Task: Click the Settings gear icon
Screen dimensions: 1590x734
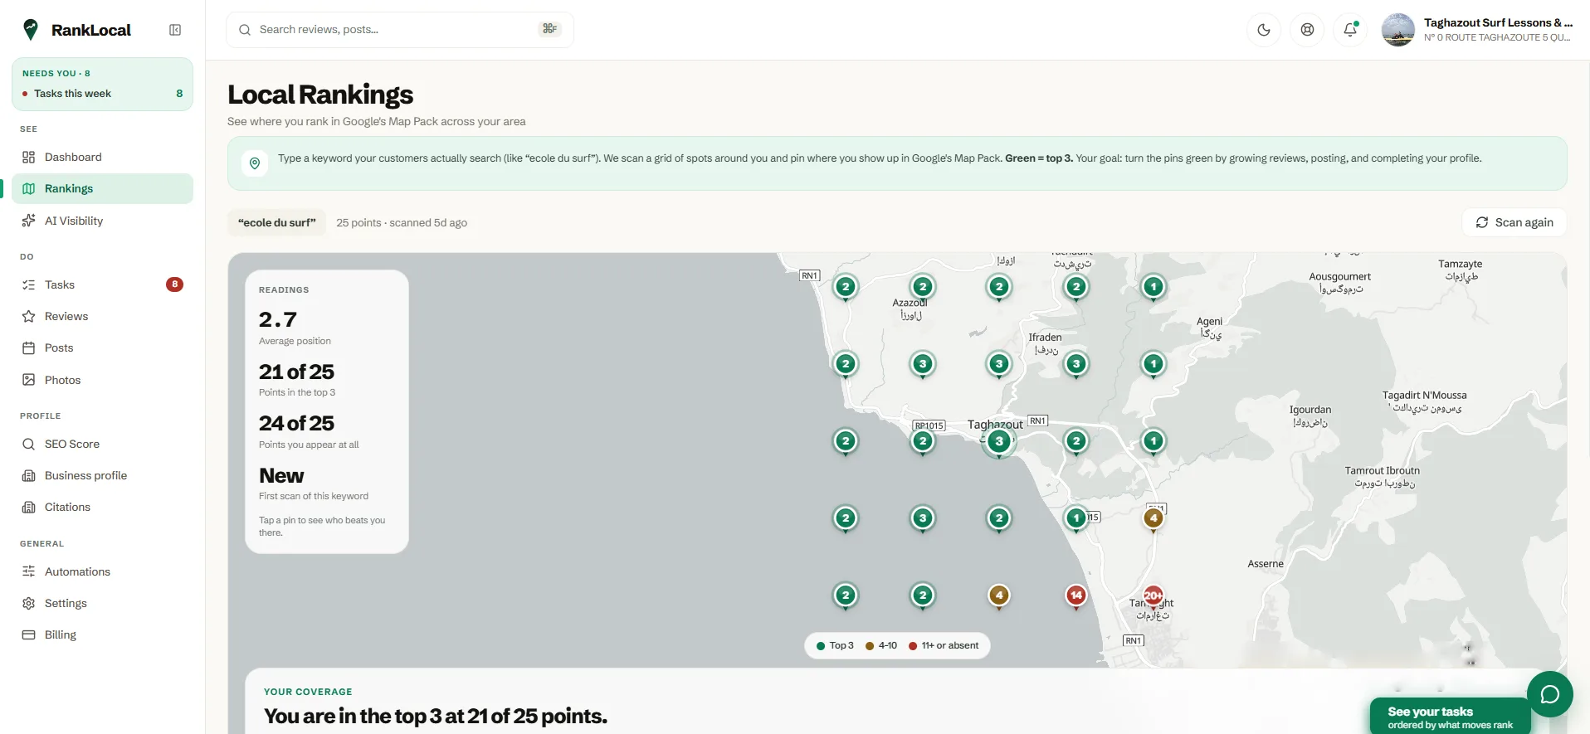Action: 29,603
